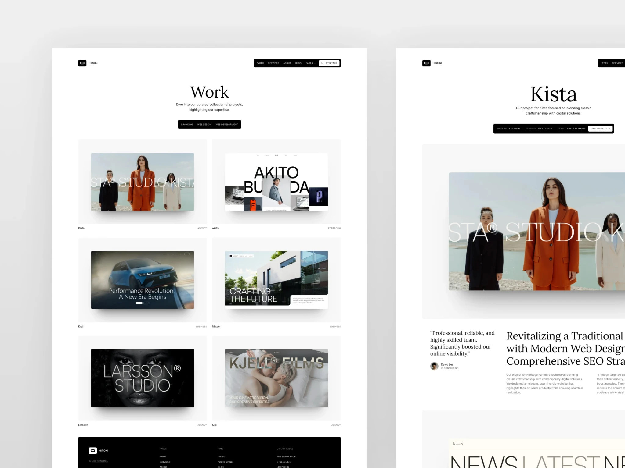Go to the Blog page from the navbar
625x468 pixels.
(x=298, y=63)
